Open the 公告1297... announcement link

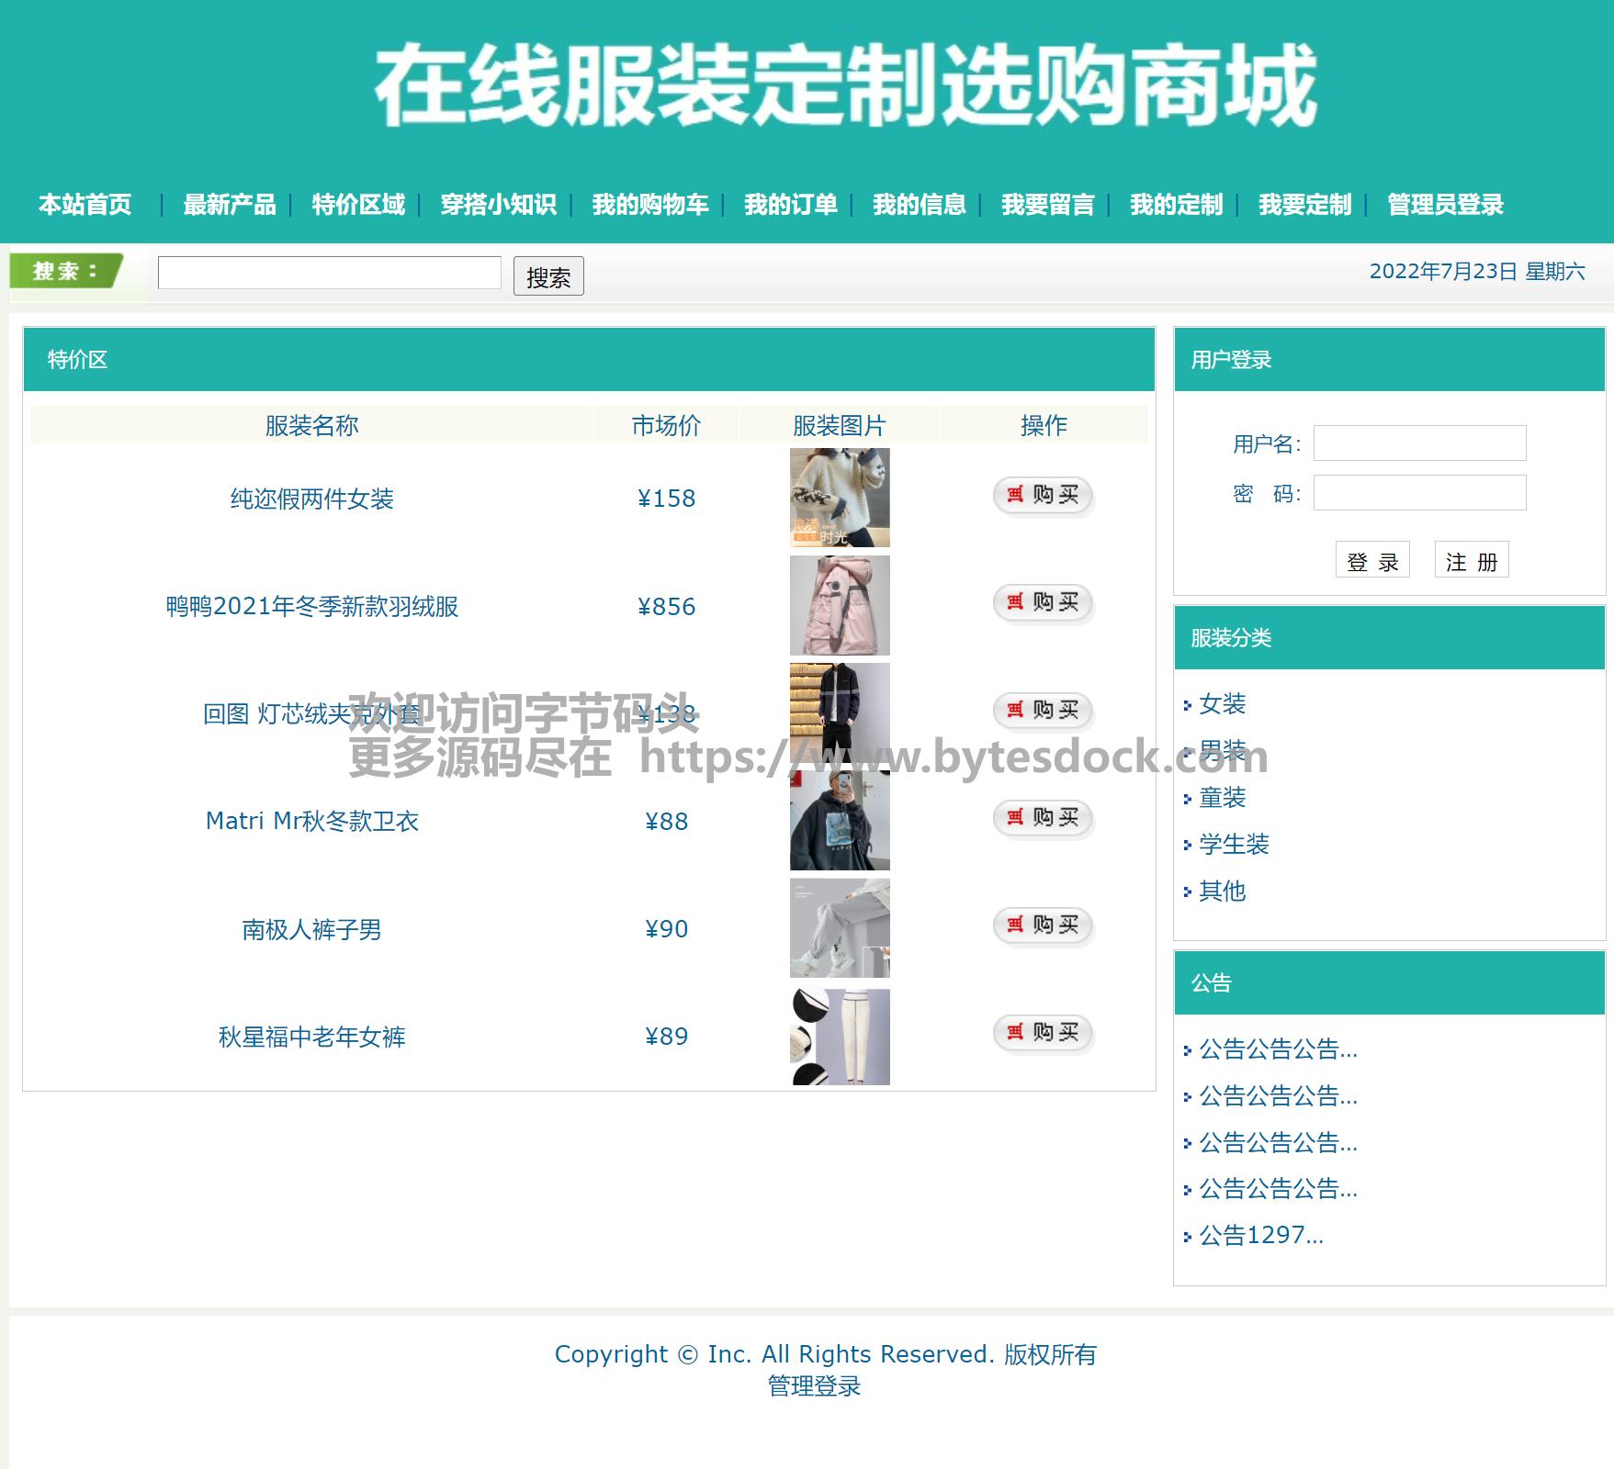coord(1260,1236)
